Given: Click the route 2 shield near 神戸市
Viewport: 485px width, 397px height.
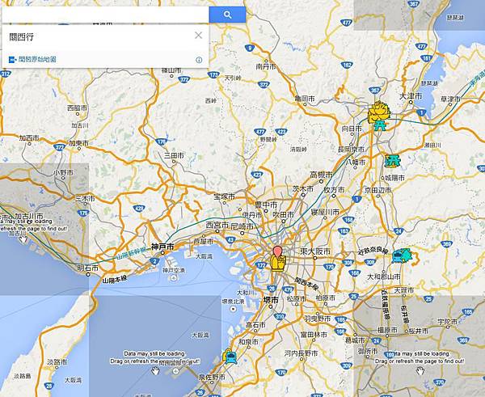Looking at the screenshot, I should click(x=155, y=261).
